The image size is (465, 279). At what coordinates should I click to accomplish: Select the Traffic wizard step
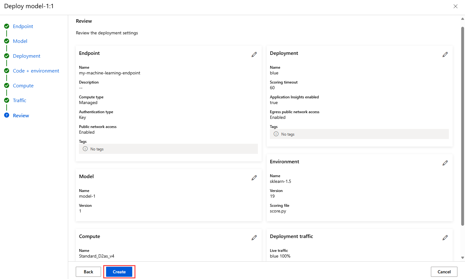click(x=20, y=101)
